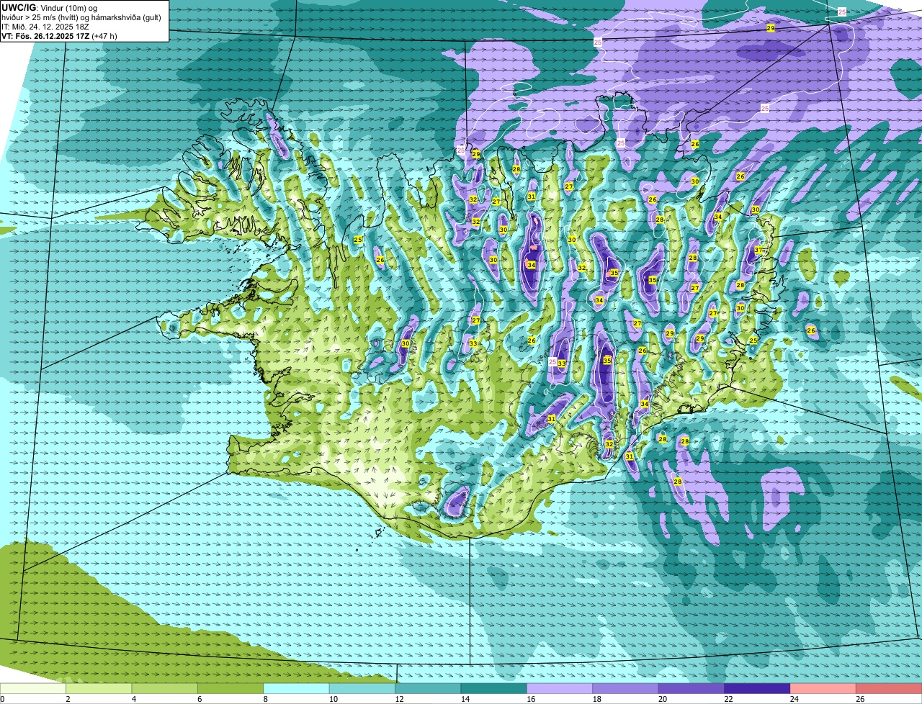Click the legend tick label "10"

click(334, 699)
